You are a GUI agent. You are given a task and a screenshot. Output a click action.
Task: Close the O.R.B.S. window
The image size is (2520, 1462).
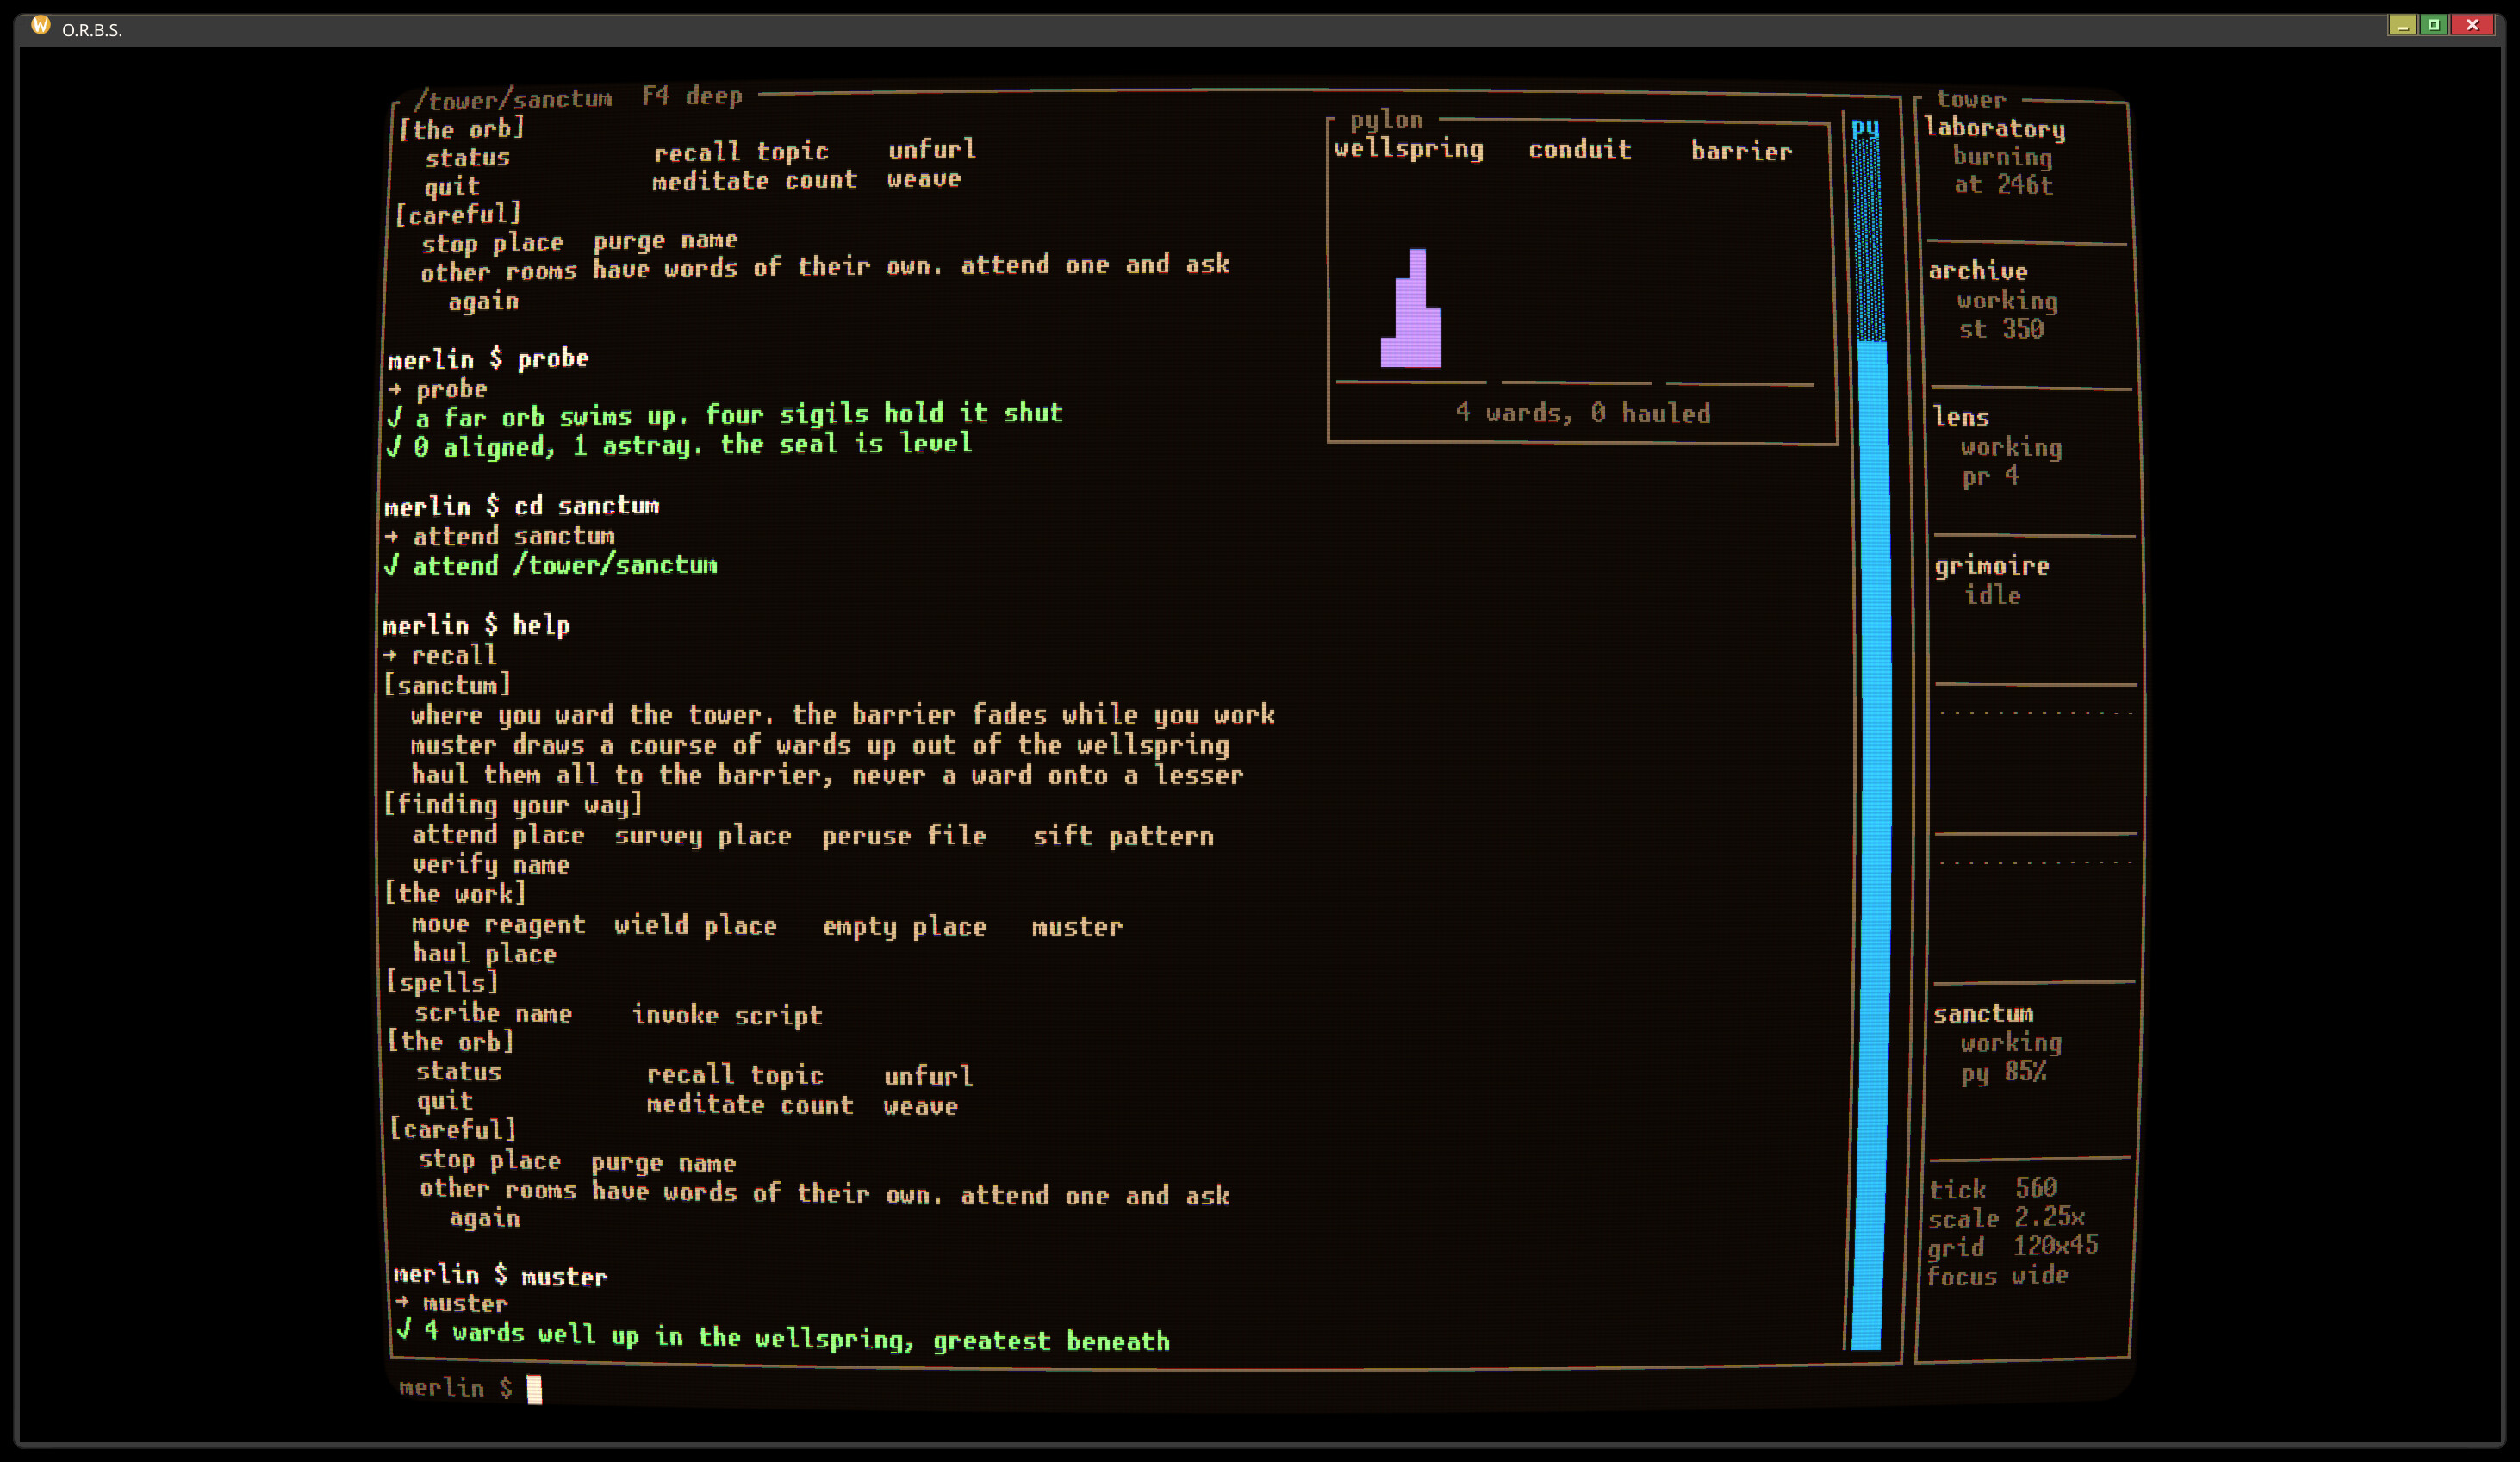[2472, 24]
